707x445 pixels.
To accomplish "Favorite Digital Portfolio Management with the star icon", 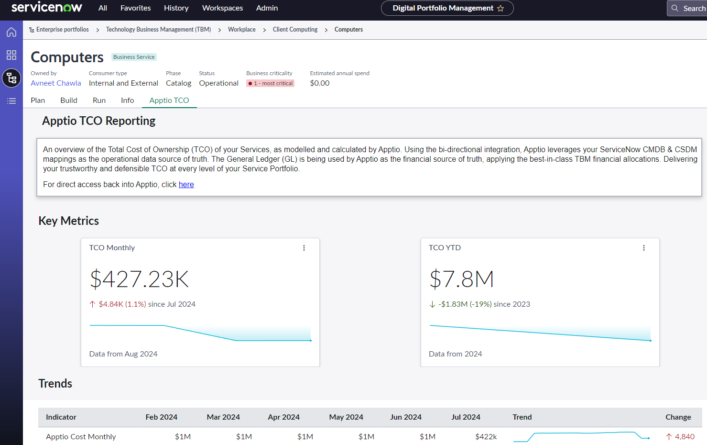I will [500, 8].
